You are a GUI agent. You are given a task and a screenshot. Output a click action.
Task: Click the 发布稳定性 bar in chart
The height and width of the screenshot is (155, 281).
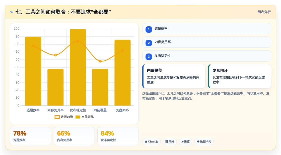pyautogui.click(x=78, y=67)
